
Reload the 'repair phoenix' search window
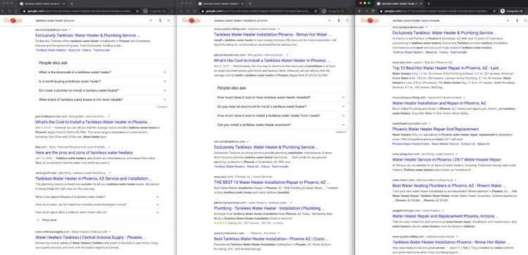pos(373,11)
